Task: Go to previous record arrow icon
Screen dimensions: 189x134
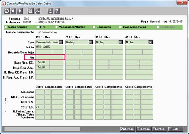Action: pos(13,11)
